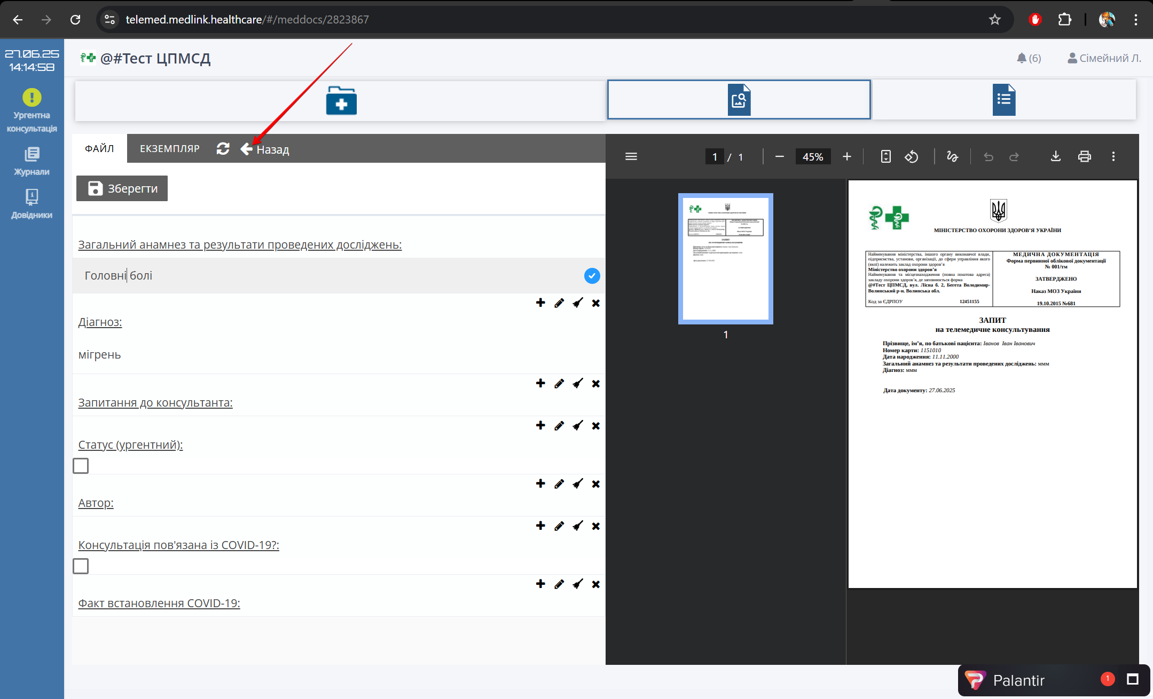Click the Зберегти save button

(122, 188)
